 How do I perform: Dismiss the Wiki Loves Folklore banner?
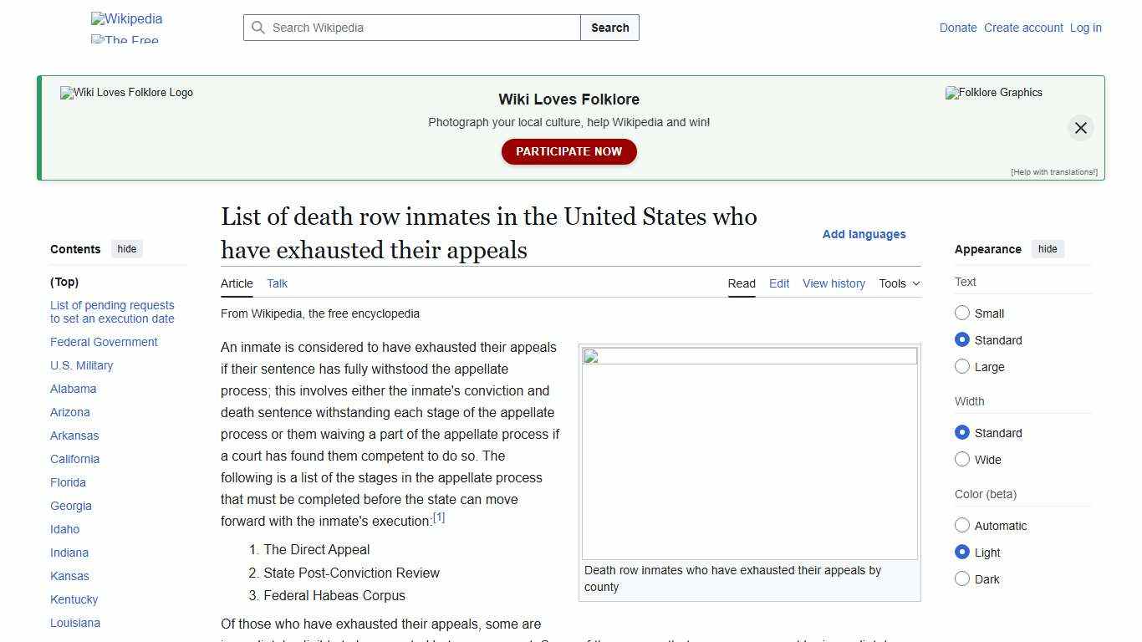pyautogui.click(x=1080, y=128)
